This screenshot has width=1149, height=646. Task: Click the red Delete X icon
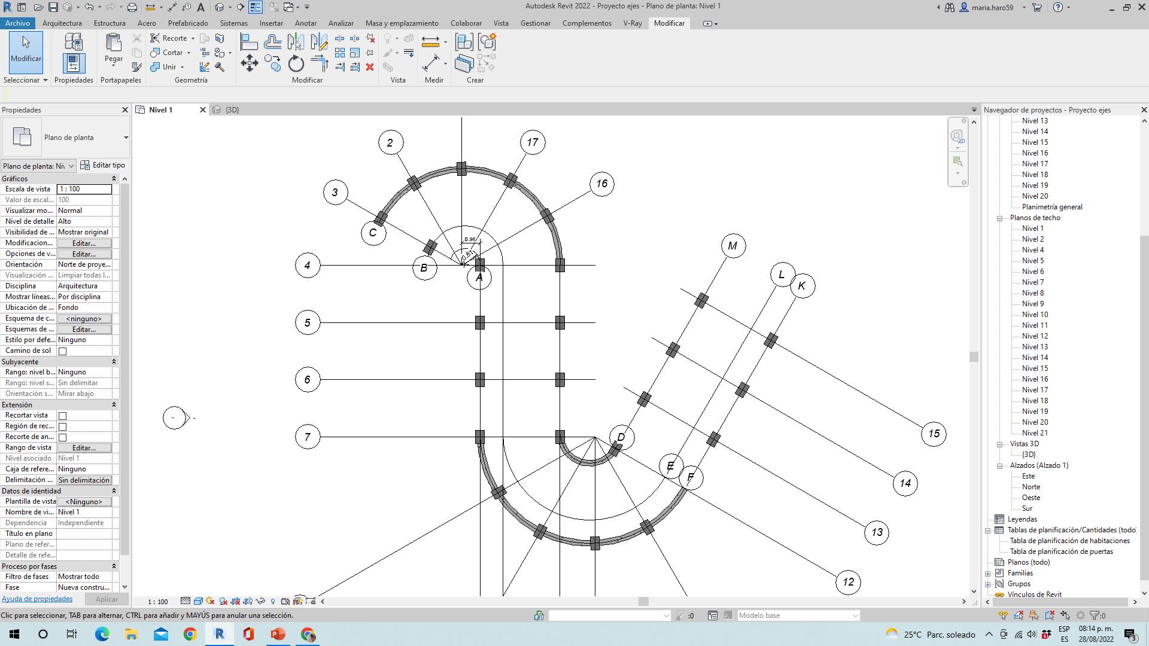[x=370, y=67]
